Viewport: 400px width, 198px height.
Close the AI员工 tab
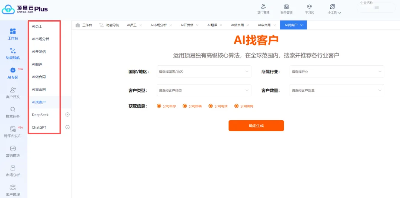coord(141,25)
